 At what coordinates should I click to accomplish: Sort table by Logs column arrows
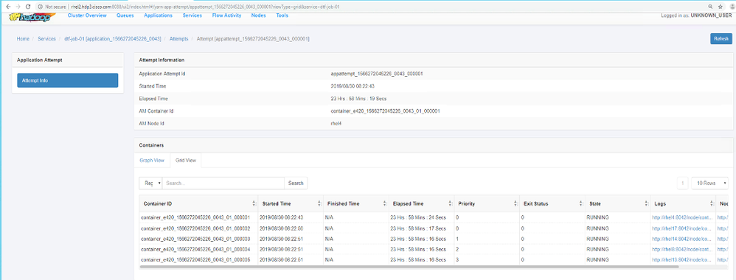coord(712,204)
